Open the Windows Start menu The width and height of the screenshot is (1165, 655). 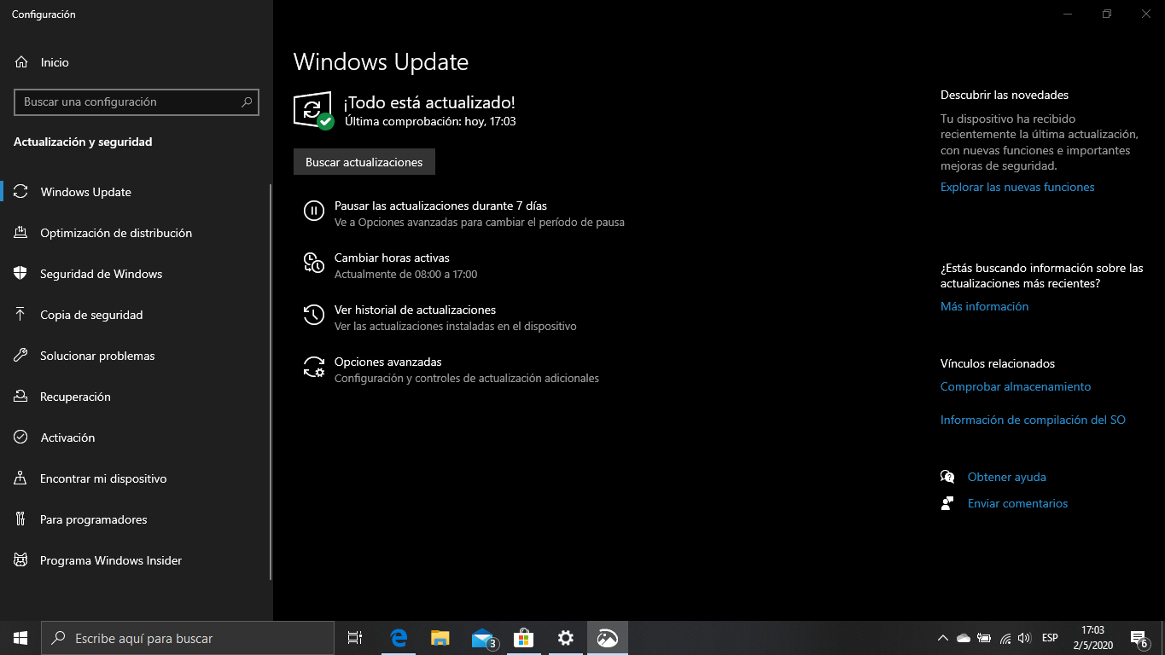tap(20, 638)
